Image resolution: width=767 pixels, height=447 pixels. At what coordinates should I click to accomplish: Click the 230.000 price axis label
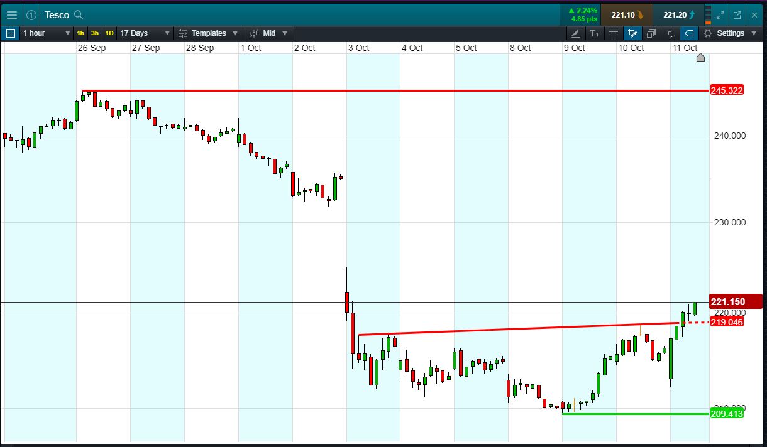coord(729,222)
